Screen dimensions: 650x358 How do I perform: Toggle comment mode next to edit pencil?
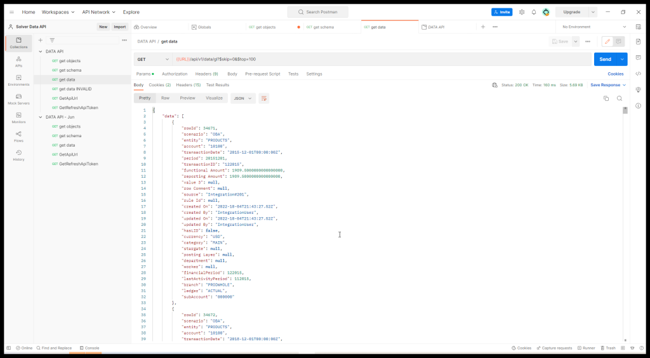618,41
